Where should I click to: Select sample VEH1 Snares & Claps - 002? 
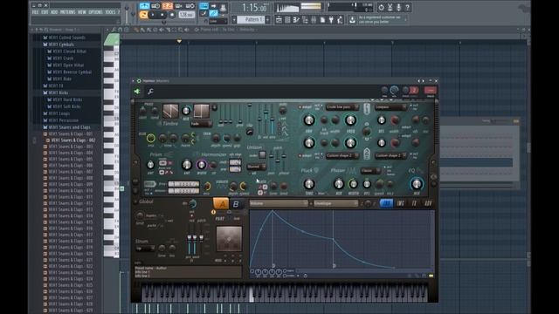click(x=73, y=140)
